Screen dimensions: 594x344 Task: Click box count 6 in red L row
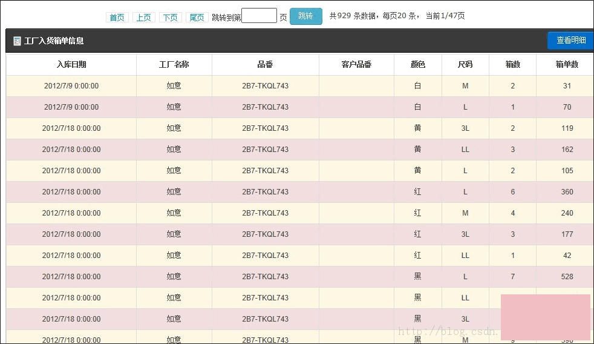[x=512, y=192]
